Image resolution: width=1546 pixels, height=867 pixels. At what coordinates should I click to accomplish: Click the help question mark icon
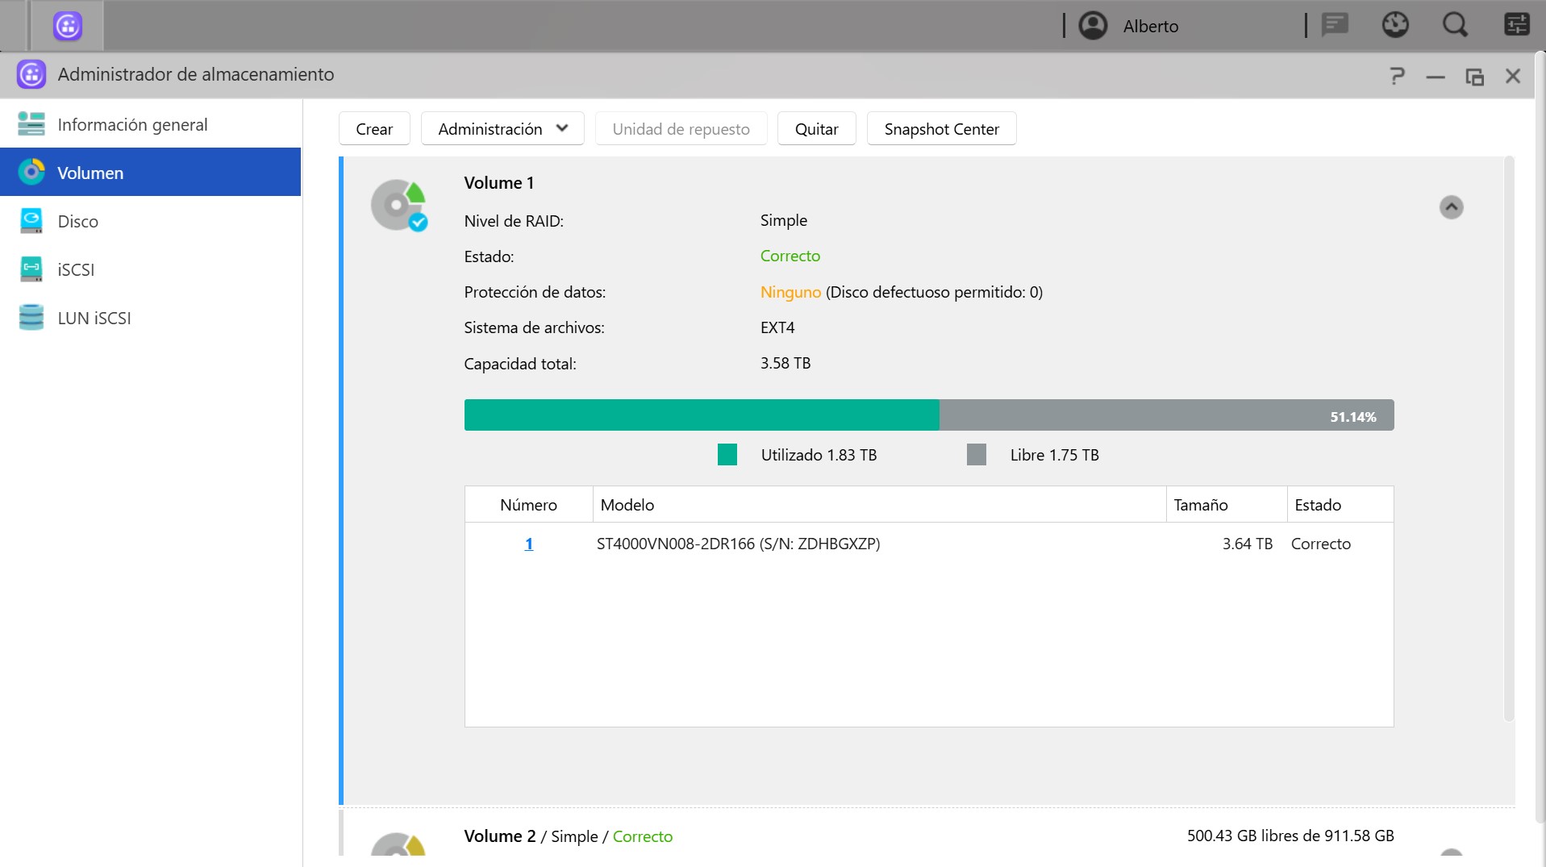click(x=1397, y=77)
